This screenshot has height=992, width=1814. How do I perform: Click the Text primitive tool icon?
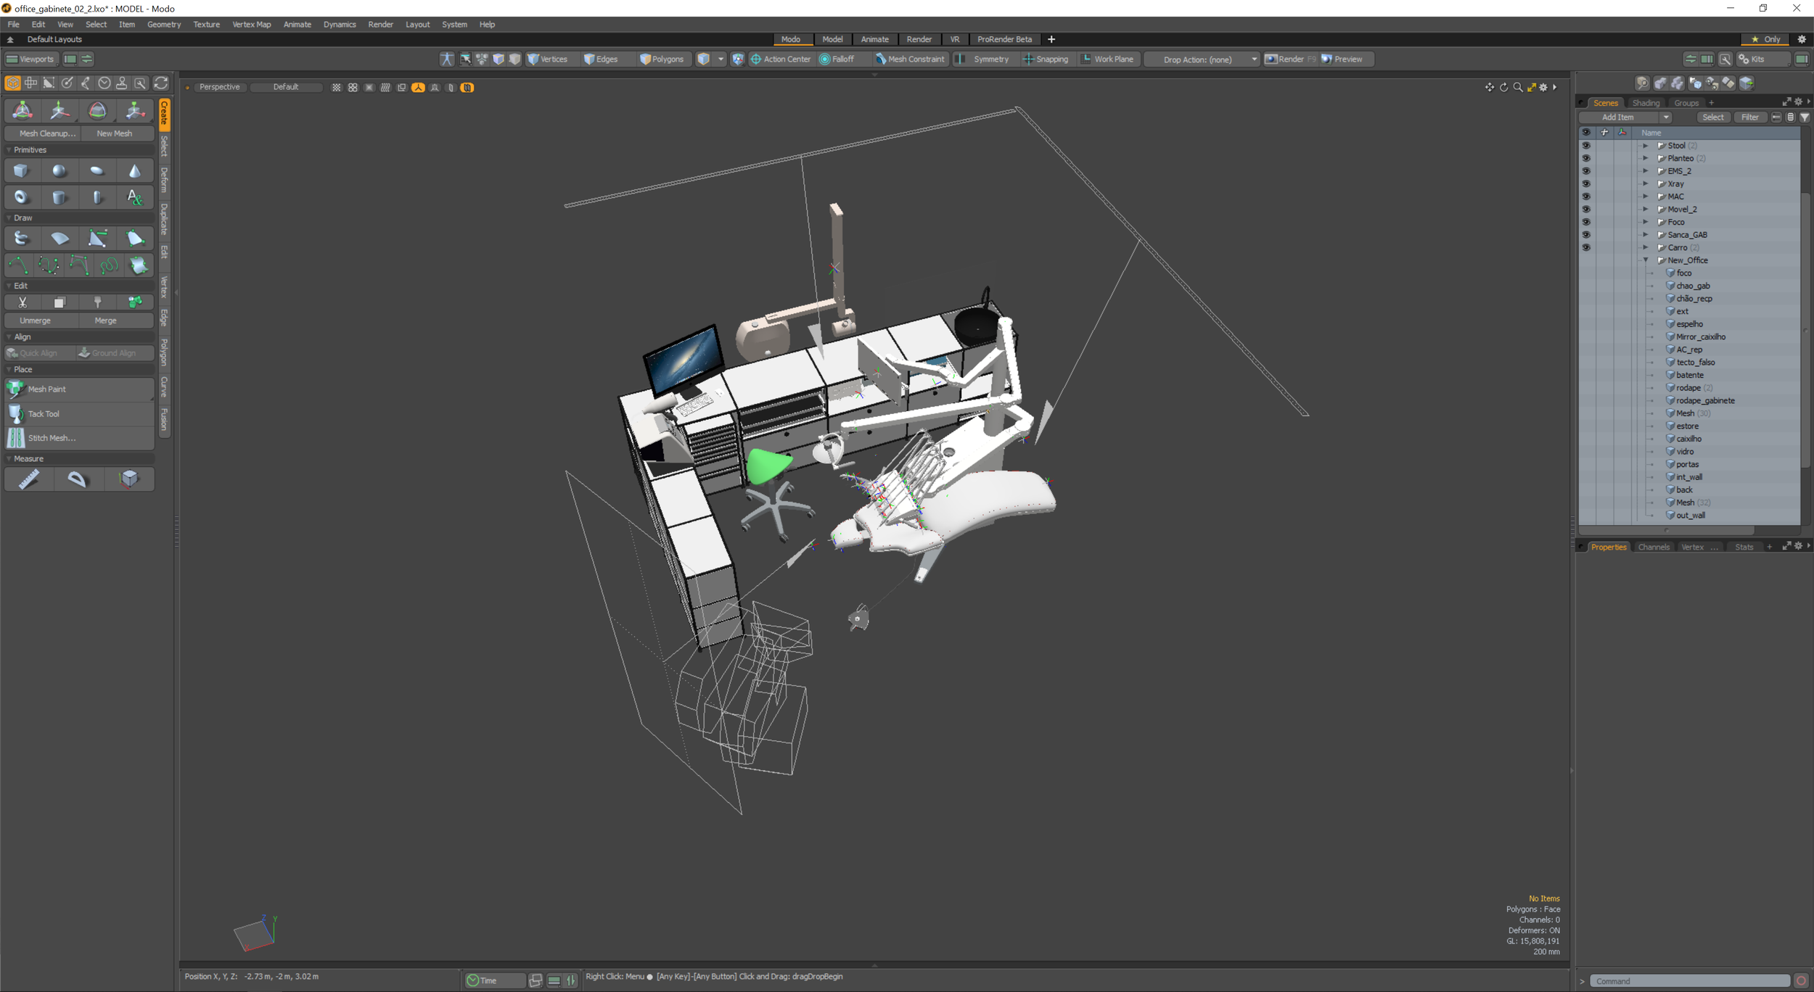(x=135, y=197)
